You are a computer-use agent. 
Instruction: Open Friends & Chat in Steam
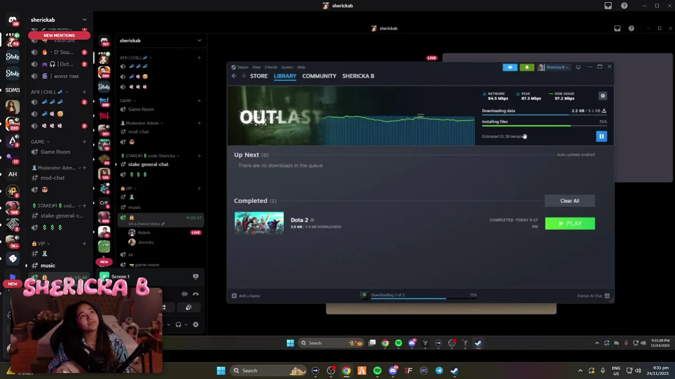[593, 296]
